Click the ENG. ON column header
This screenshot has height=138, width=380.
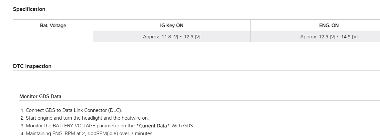pyautogui.click(x=329, y=25)
